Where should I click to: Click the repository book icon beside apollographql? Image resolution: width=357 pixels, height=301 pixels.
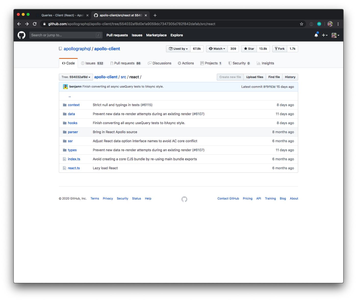pos(60,49)
